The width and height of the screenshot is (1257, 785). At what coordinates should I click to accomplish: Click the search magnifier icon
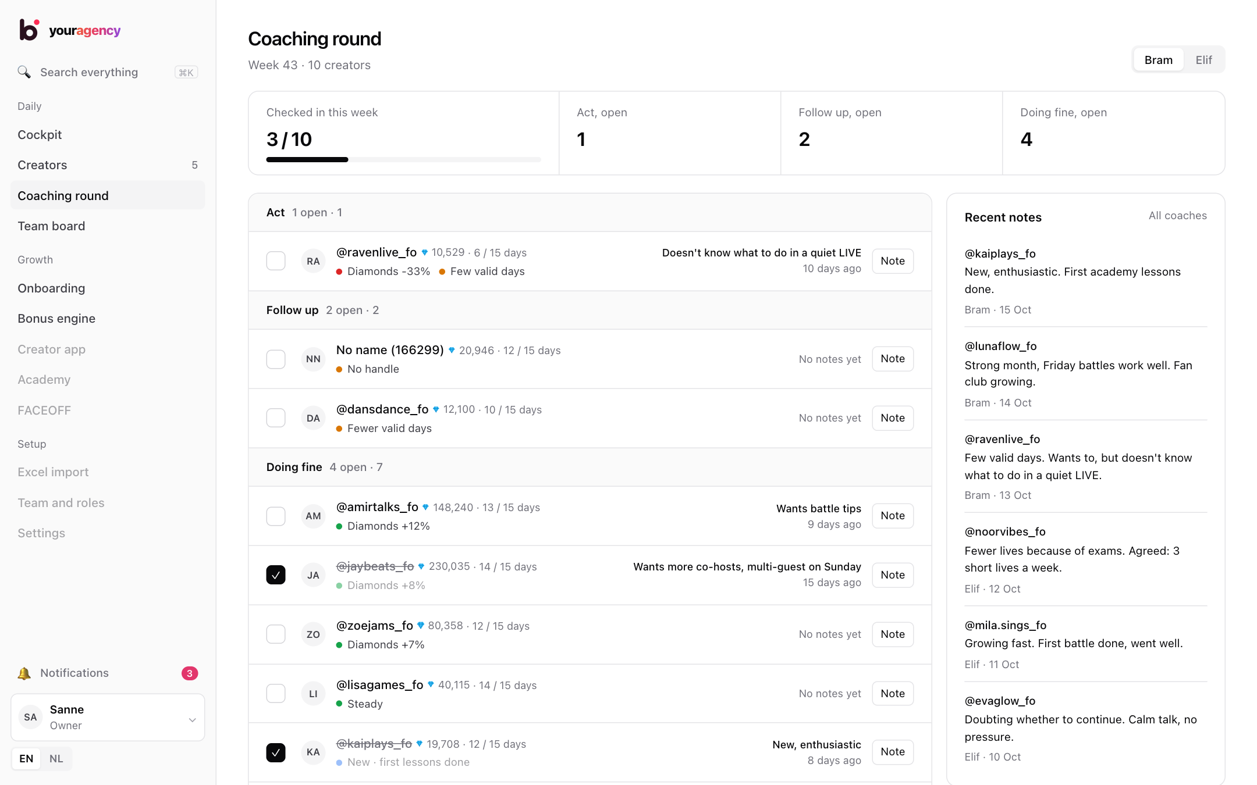pos(24,72)
